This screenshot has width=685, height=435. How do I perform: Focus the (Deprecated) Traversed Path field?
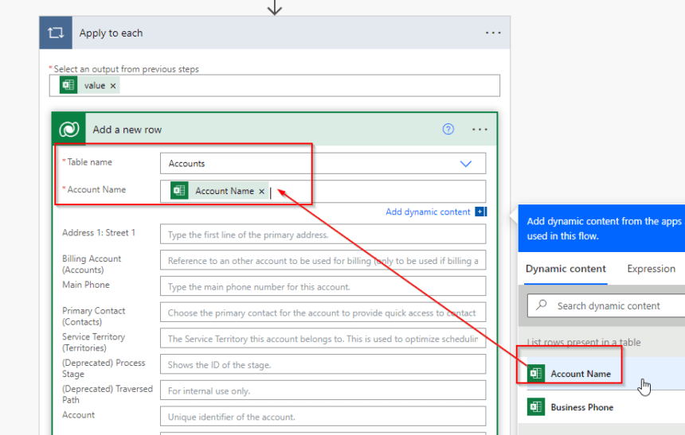[323, 391]
